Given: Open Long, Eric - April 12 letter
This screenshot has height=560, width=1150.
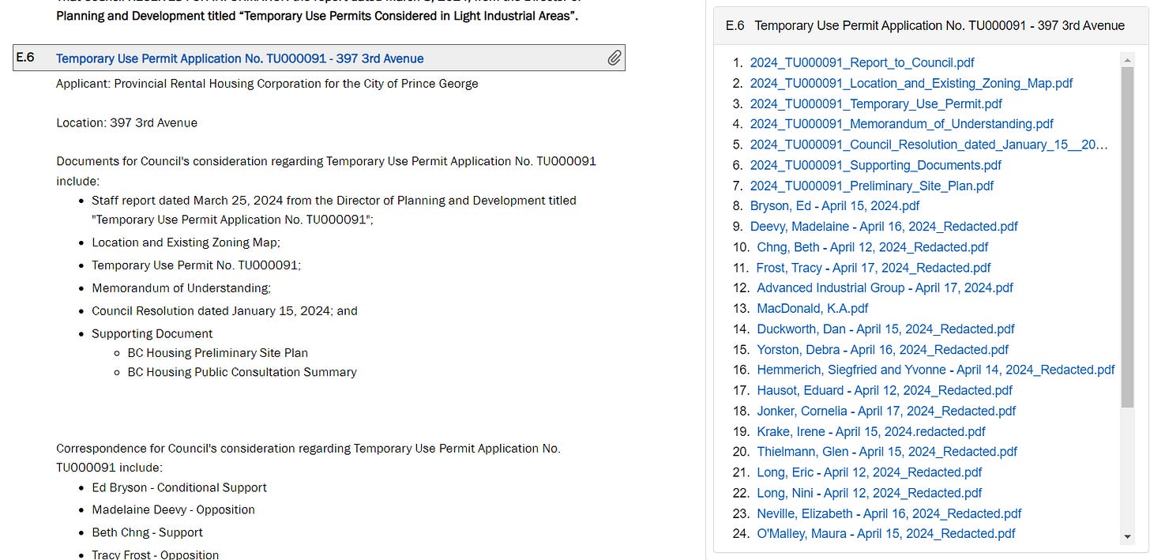Looking at the screenshot, I should pos(869,472).
